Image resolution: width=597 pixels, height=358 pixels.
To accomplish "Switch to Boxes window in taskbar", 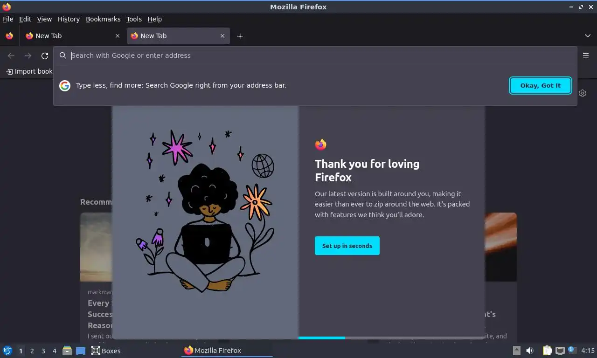I will pyautogui.click(x=106, y=351).
